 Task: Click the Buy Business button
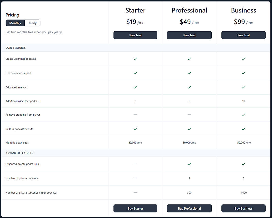click(243, 208)
